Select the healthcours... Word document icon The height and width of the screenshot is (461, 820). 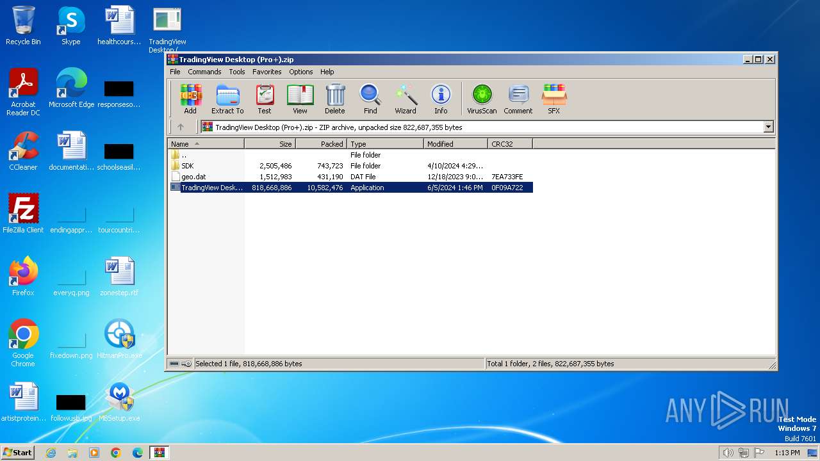119,26
